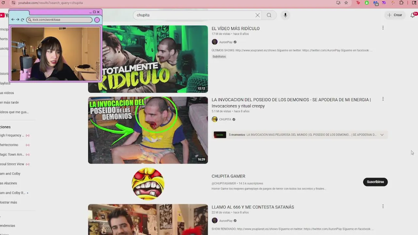The height and width of the screenshot is (235, 418).
Task: Open LLAMO AL 666 video thumbnail
Action: coord(148,219)
